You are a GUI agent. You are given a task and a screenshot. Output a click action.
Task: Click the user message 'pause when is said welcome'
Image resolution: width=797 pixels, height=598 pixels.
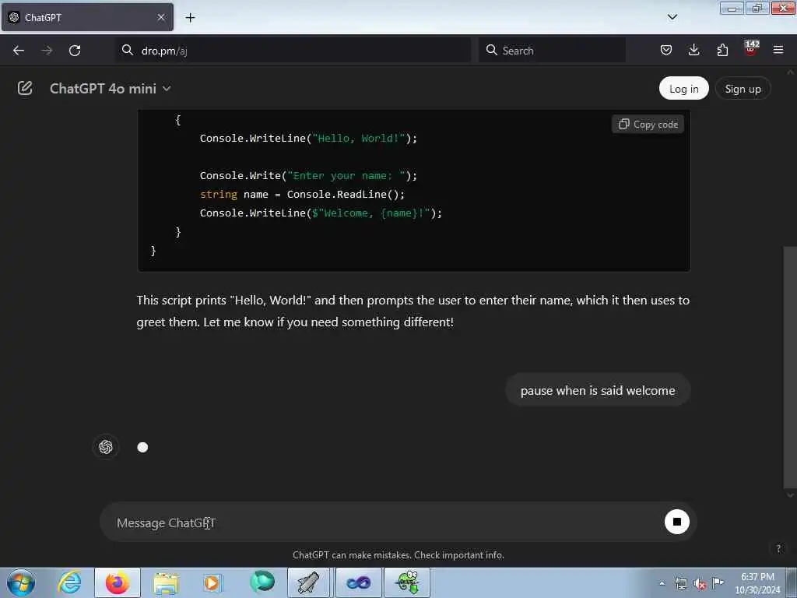click(598, 391)
